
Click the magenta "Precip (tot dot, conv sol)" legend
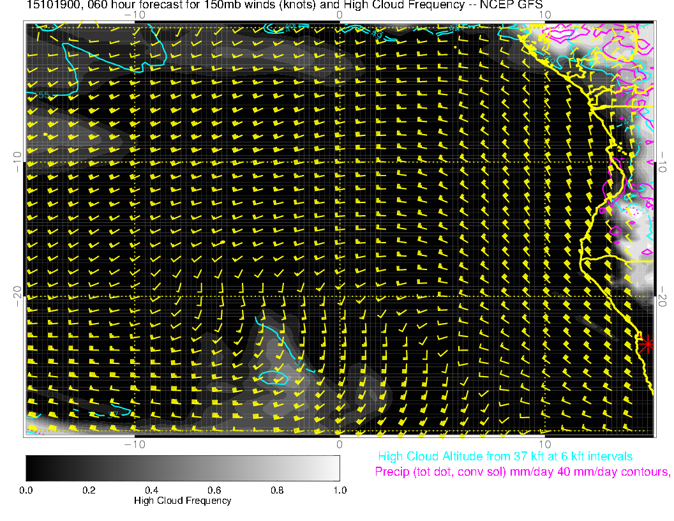(522, 472)
